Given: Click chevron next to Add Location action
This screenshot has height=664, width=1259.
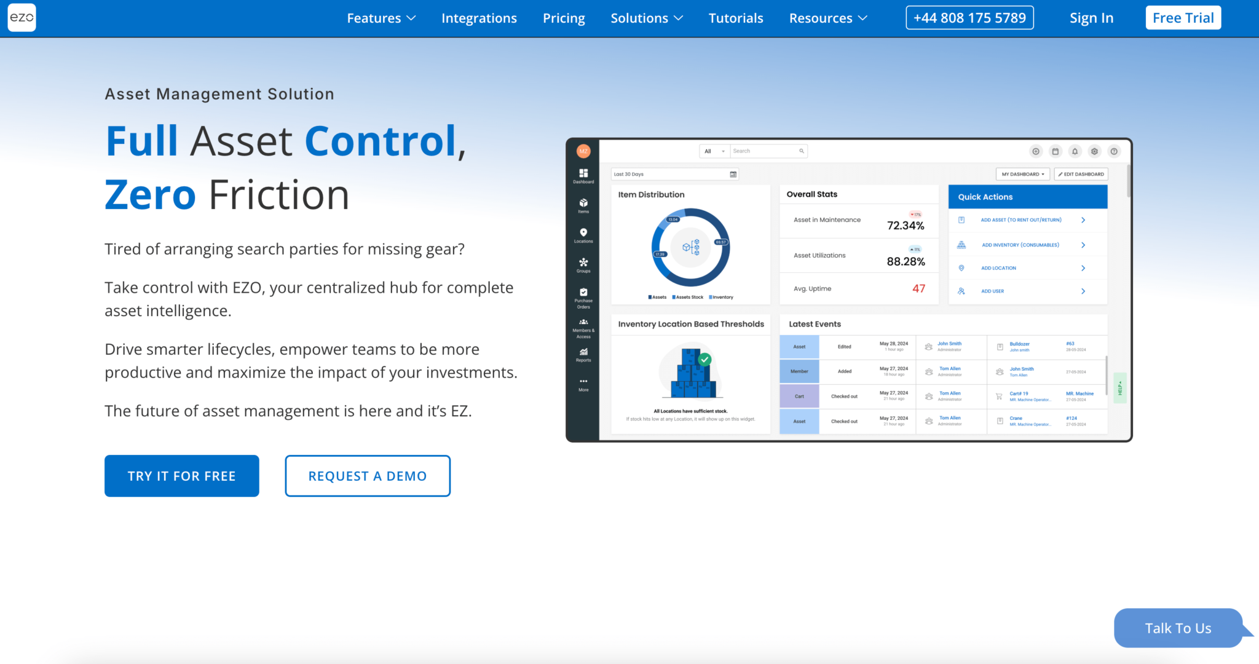Looking at the screenshot, I should (x=1083, y=268).
